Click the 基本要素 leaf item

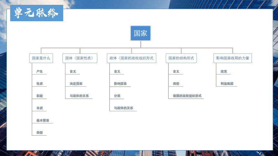pos(43,121)
